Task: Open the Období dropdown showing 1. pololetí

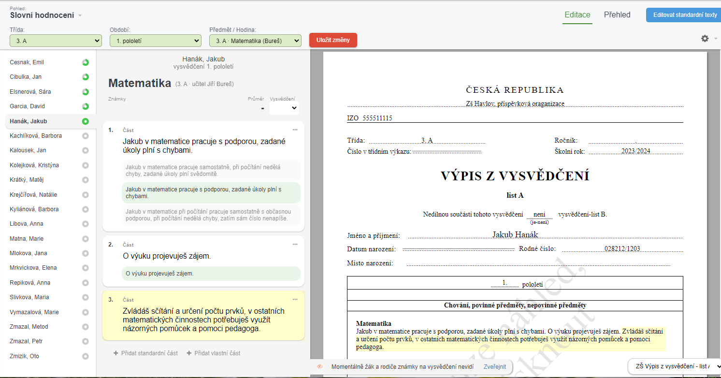Action: click(x=156, y=41)
